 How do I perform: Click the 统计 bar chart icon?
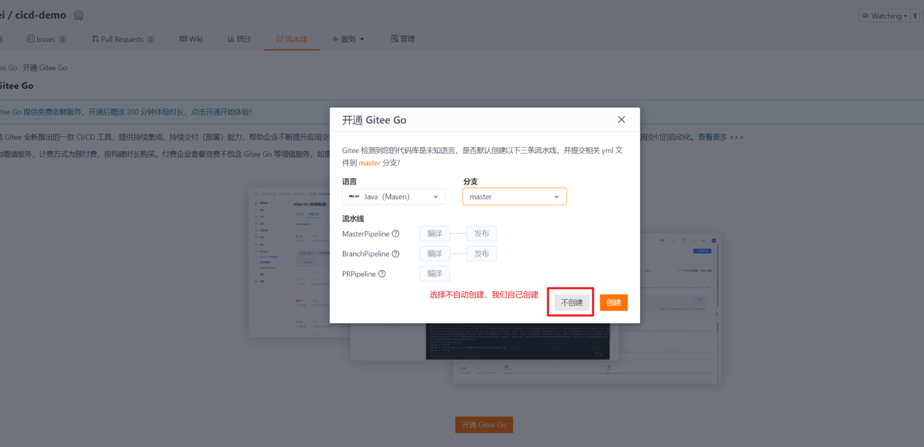pyautogui.click(x=231, y=39)
